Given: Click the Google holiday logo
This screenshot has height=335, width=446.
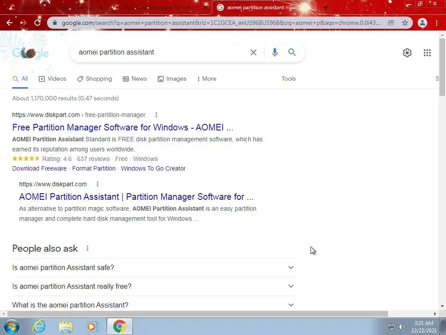Looking at the screenshot, I should (30, 53).
